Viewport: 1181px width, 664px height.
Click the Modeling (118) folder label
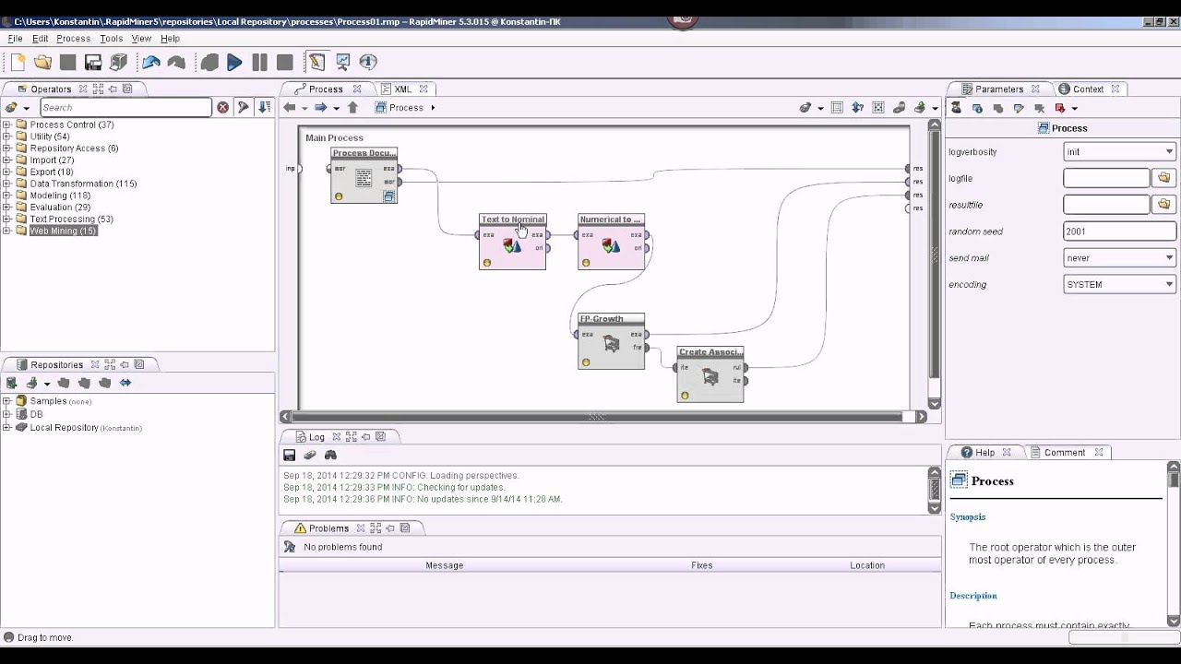(60, 196)
